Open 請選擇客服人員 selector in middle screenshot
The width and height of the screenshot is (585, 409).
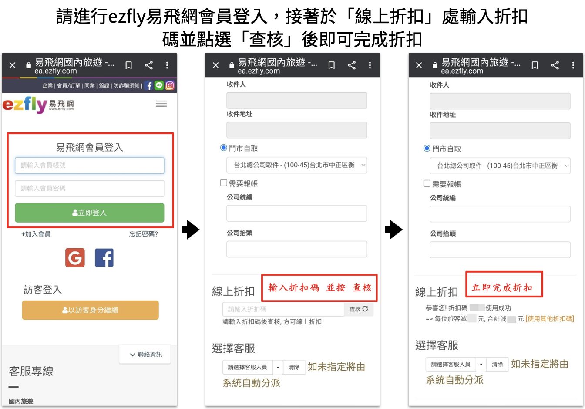tap(248, 367)
